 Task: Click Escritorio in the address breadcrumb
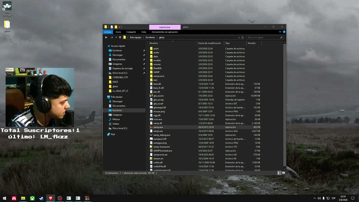[x=150, y=37]
